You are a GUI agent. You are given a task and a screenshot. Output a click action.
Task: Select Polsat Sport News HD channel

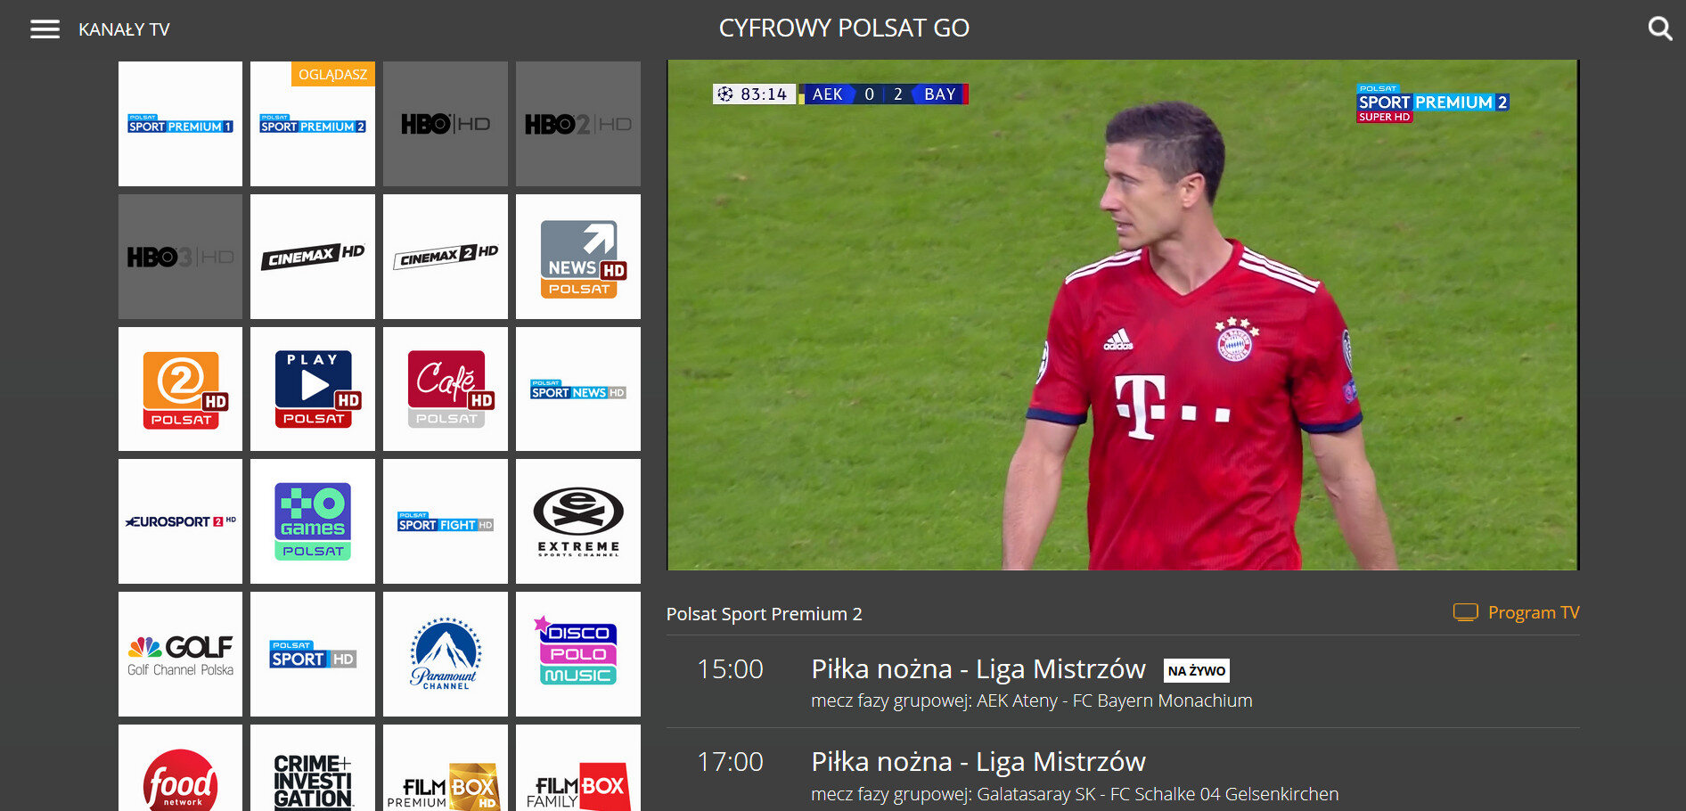[x=578, y=389]
